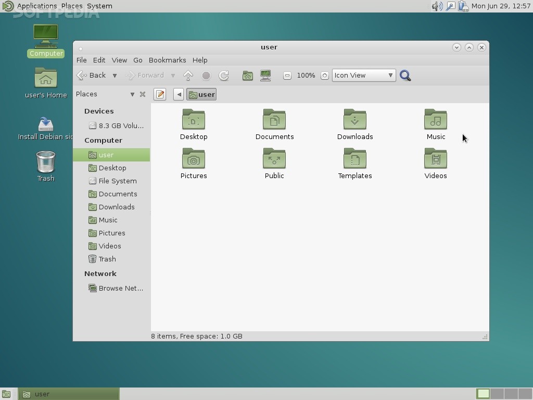Open the Icon View dropdown
The image size is (533, 400).
coord(363,76)
